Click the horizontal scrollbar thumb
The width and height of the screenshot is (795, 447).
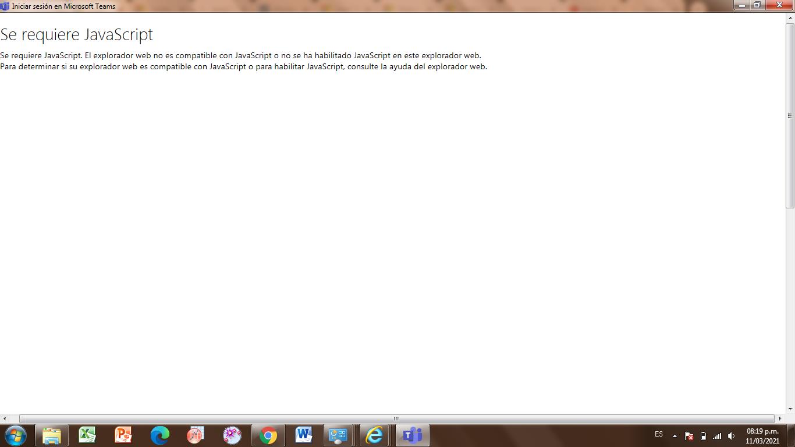pyautogui.click(x=396, y=418)
